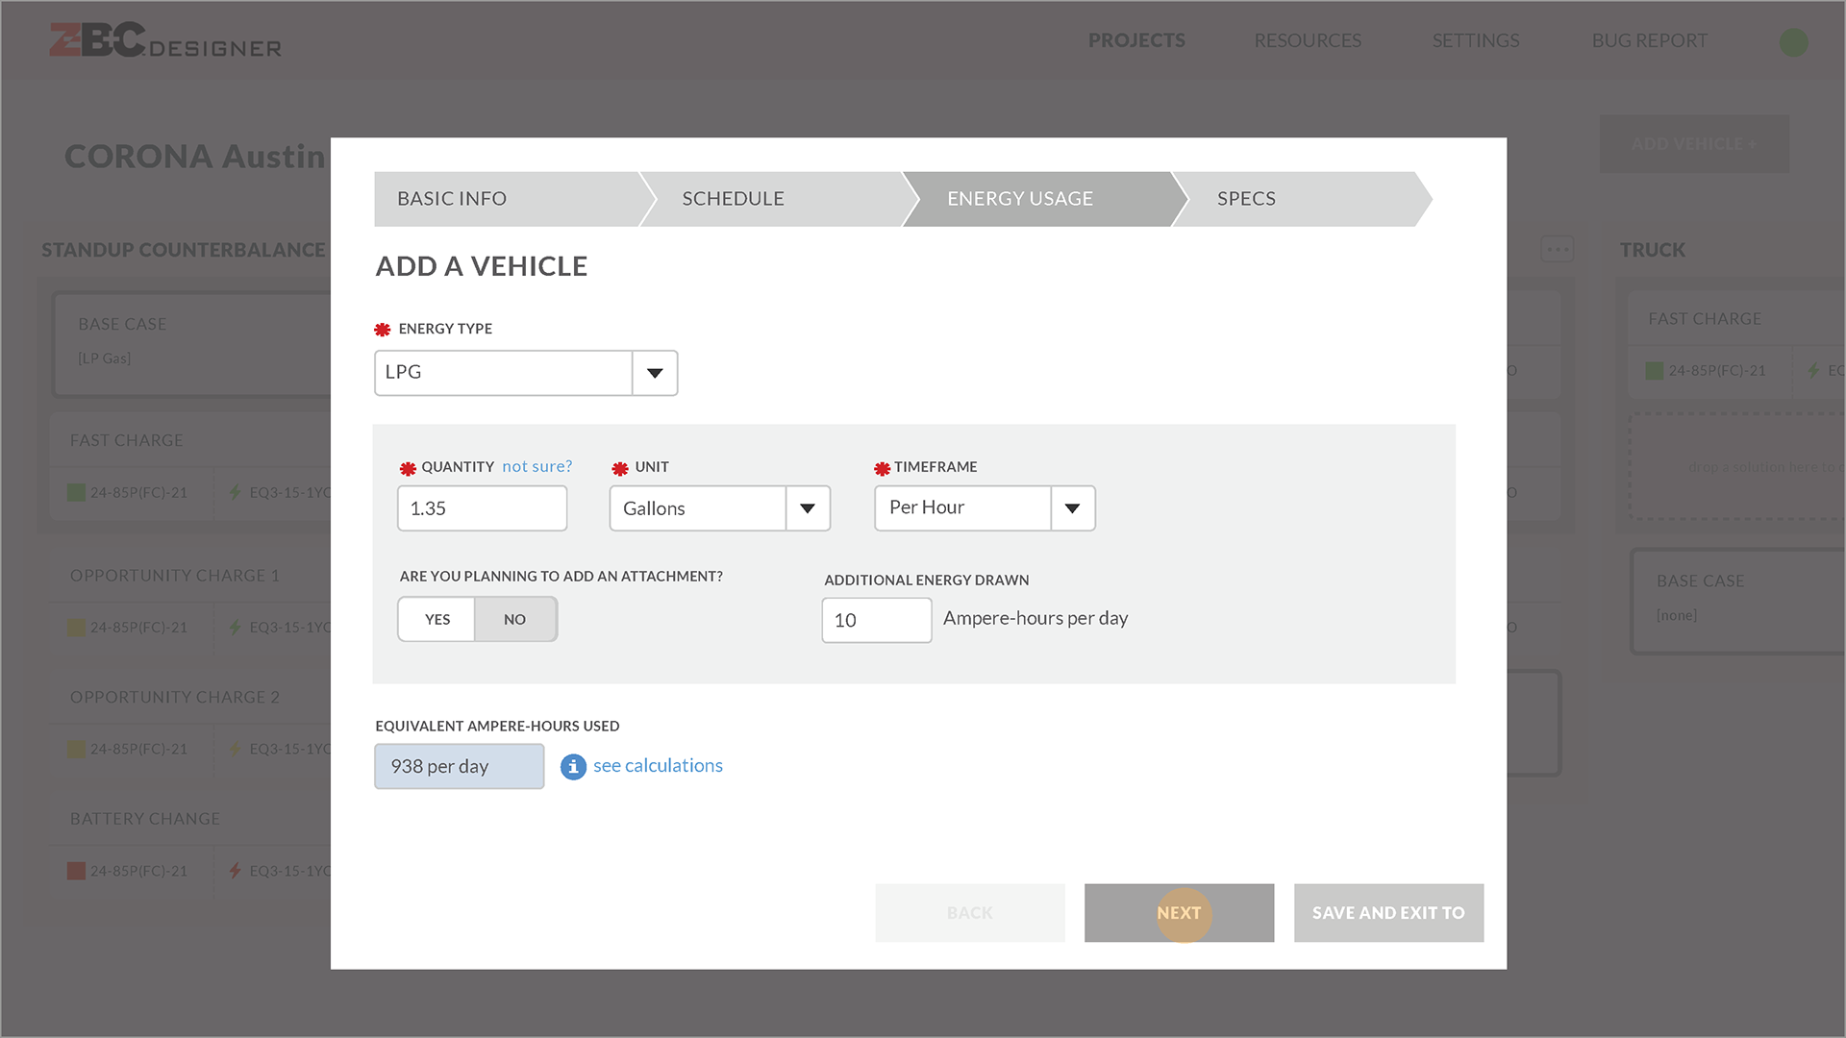Screen dimensions: 1846x1038
Task: Click yellow swatch in Opportunity Charge 2 row
Action: point(76,750)
